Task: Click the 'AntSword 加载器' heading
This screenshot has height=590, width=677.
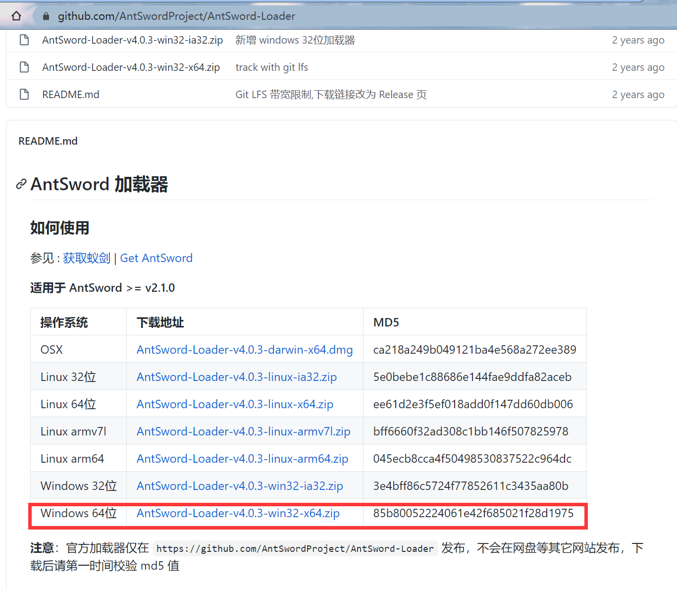Action: click(99, 184)
